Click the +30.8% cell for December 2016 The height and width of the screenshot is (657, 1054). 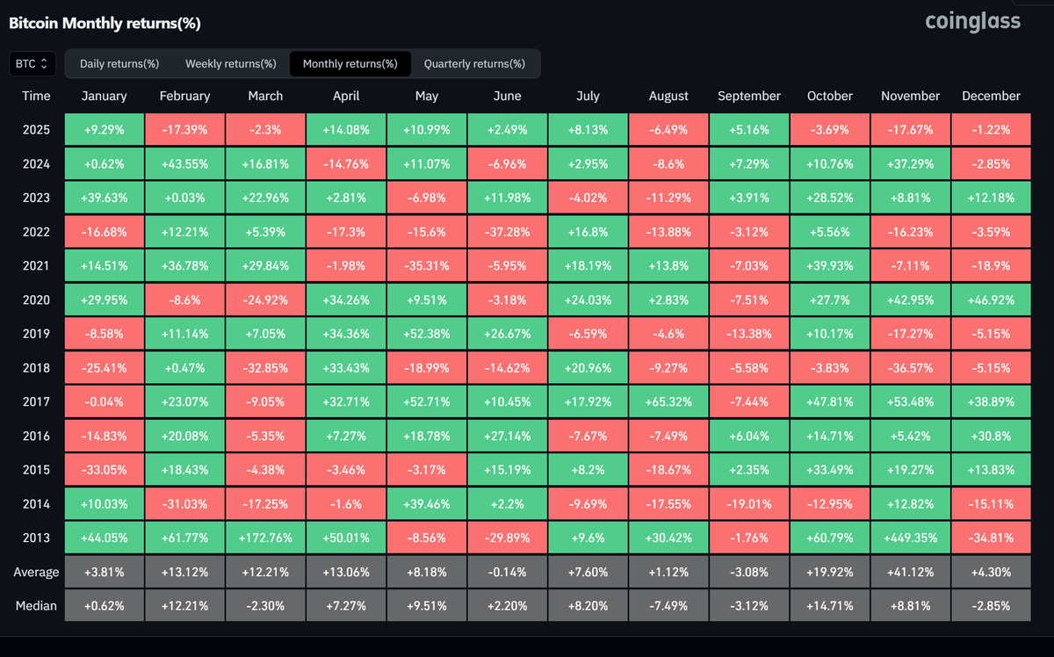click(992, 436)
